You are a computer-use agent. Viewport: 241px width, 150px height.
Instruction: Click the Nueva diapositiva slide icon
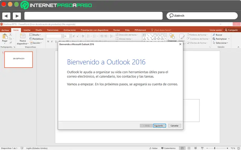tap(23, 36)
